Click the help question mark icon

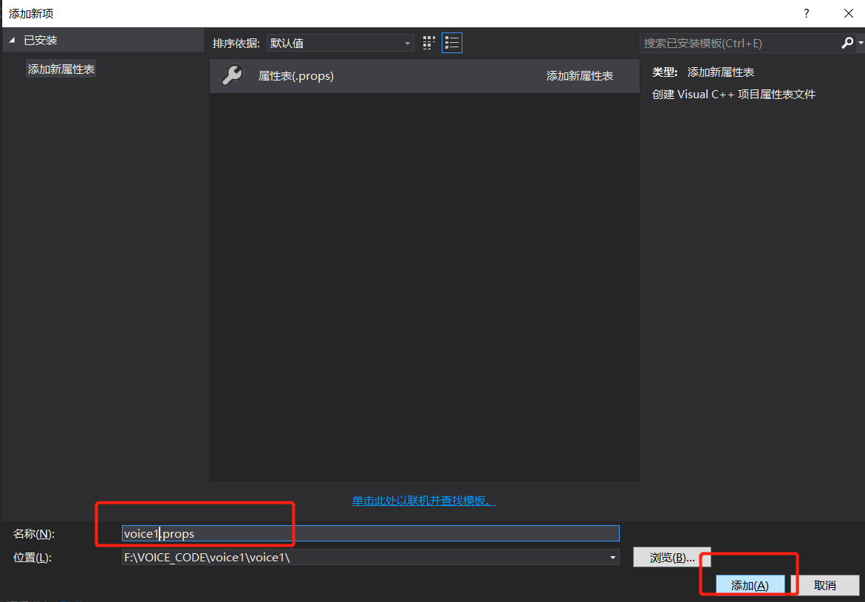pos(806,13)
